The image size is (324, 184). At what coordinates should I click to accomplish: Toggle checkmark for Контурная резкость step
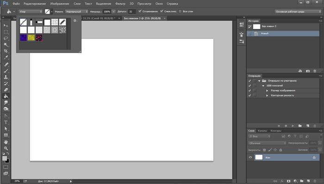click(249, 95)
